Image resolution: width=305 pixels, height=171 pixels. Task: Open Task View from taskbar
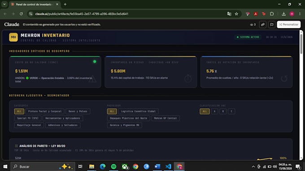point(80,167)
